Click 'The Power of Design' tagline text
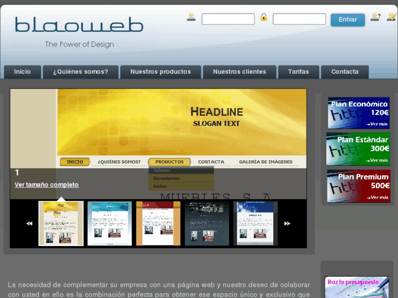This screenshot has width=398, height=298. coord(79,44)
